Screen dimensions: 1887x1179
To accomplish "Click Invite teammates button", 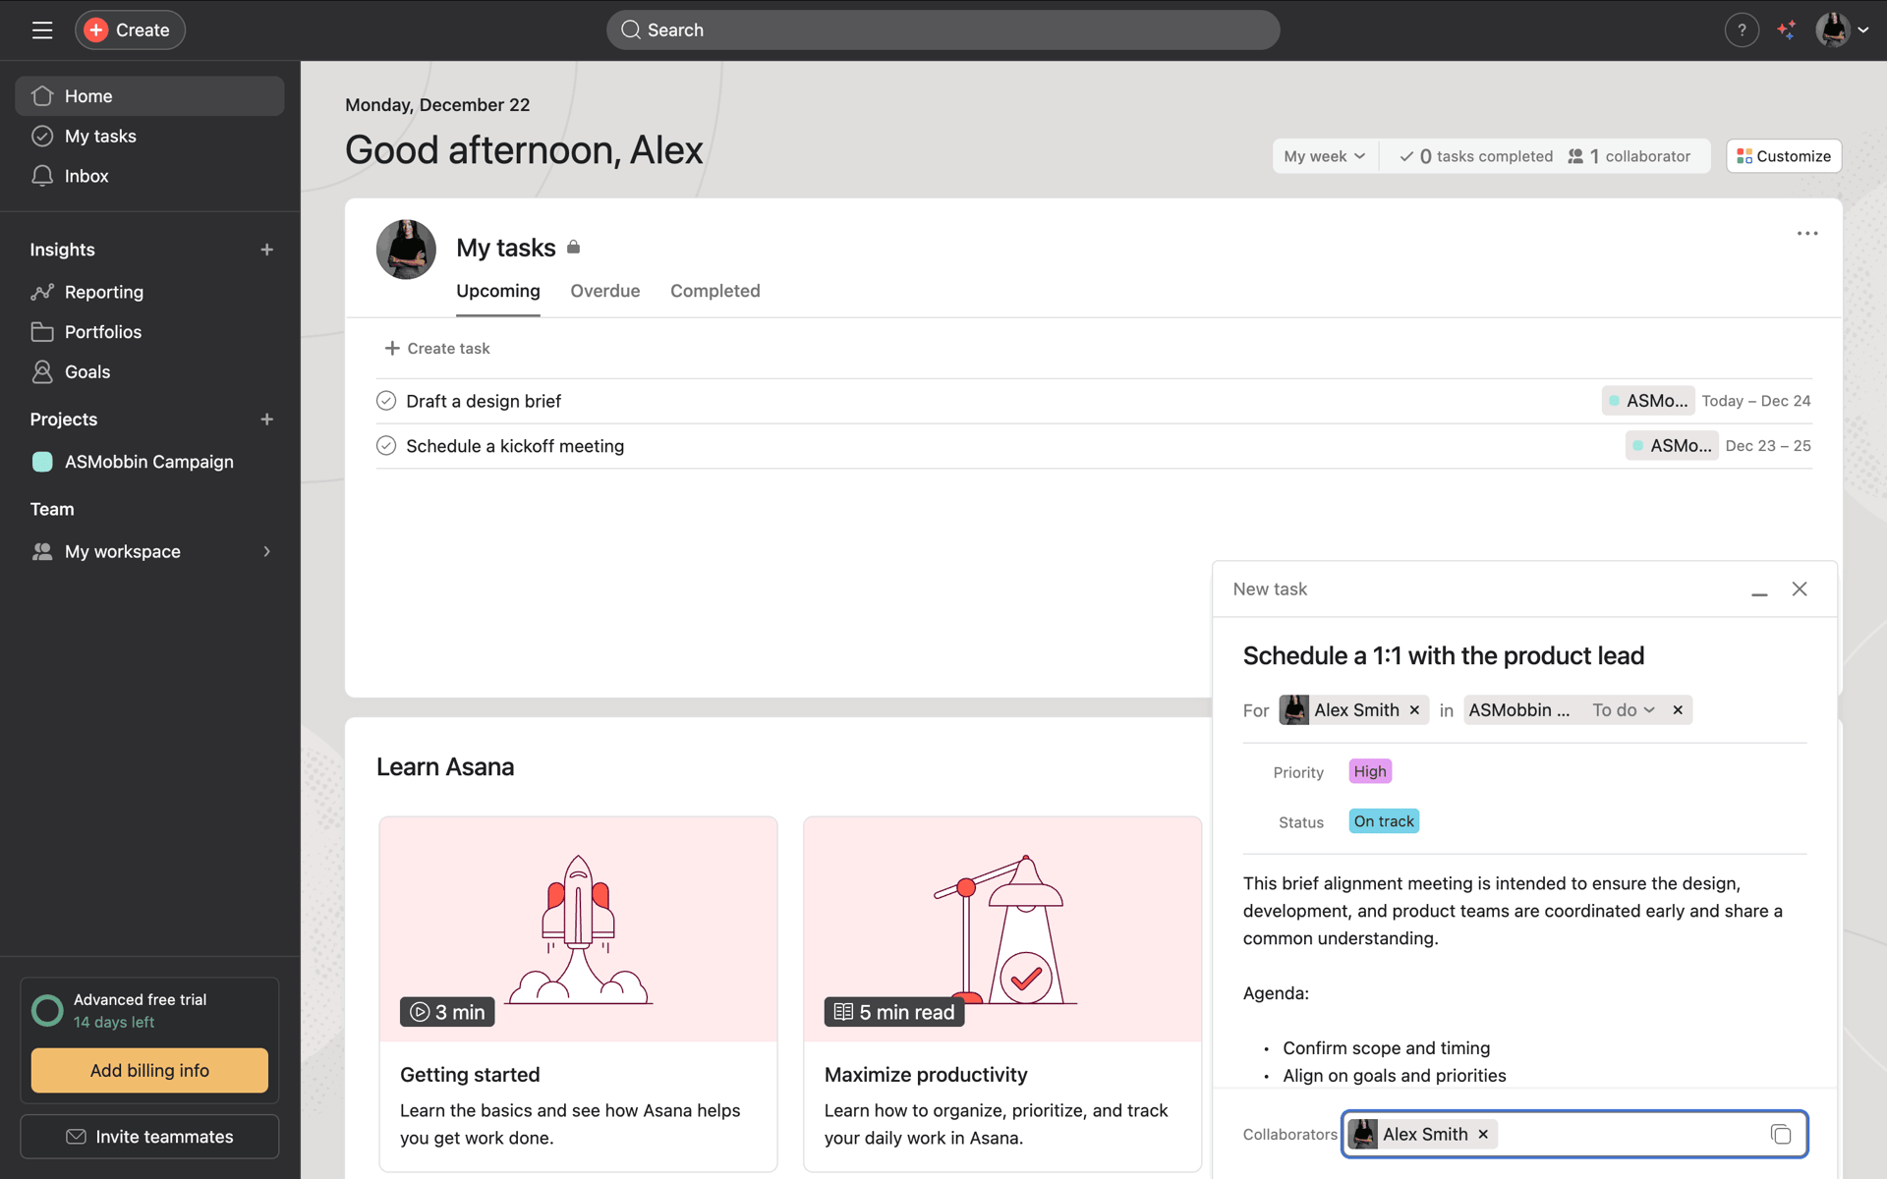I will coord(149,1137).
